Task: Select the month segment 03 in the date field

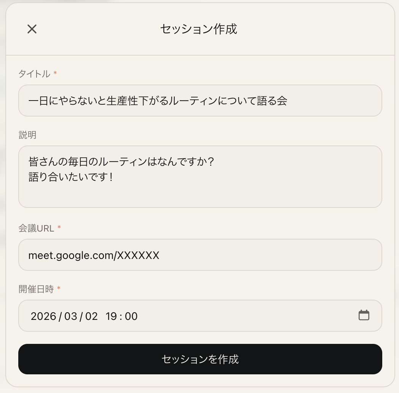Action: [x=70, y=316]
